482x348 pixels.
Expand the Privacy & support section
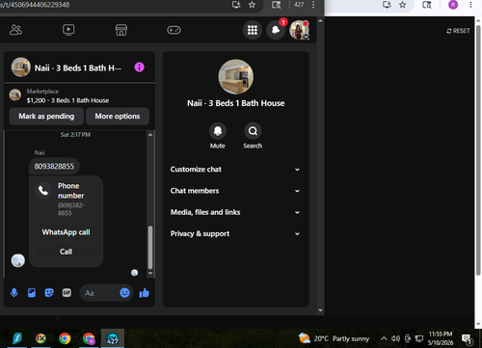tap(235, 233)
